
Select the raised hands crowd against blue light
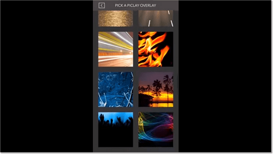116,130
